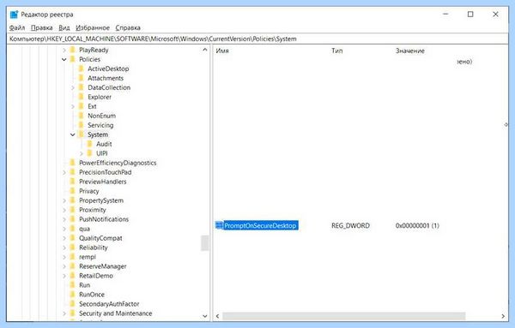Viewport: 515px width, 328px height.
Task: Click the Audit folder icon
Action: [89, 144]
